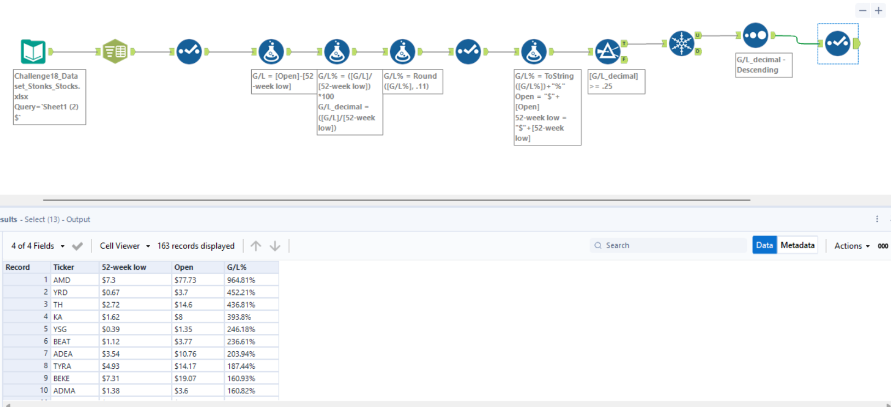Select the Filter tool with G/L_decimal >= .25
Image resolution: width=891 pixels, height=407 pixels.
[x=607, y=52]
